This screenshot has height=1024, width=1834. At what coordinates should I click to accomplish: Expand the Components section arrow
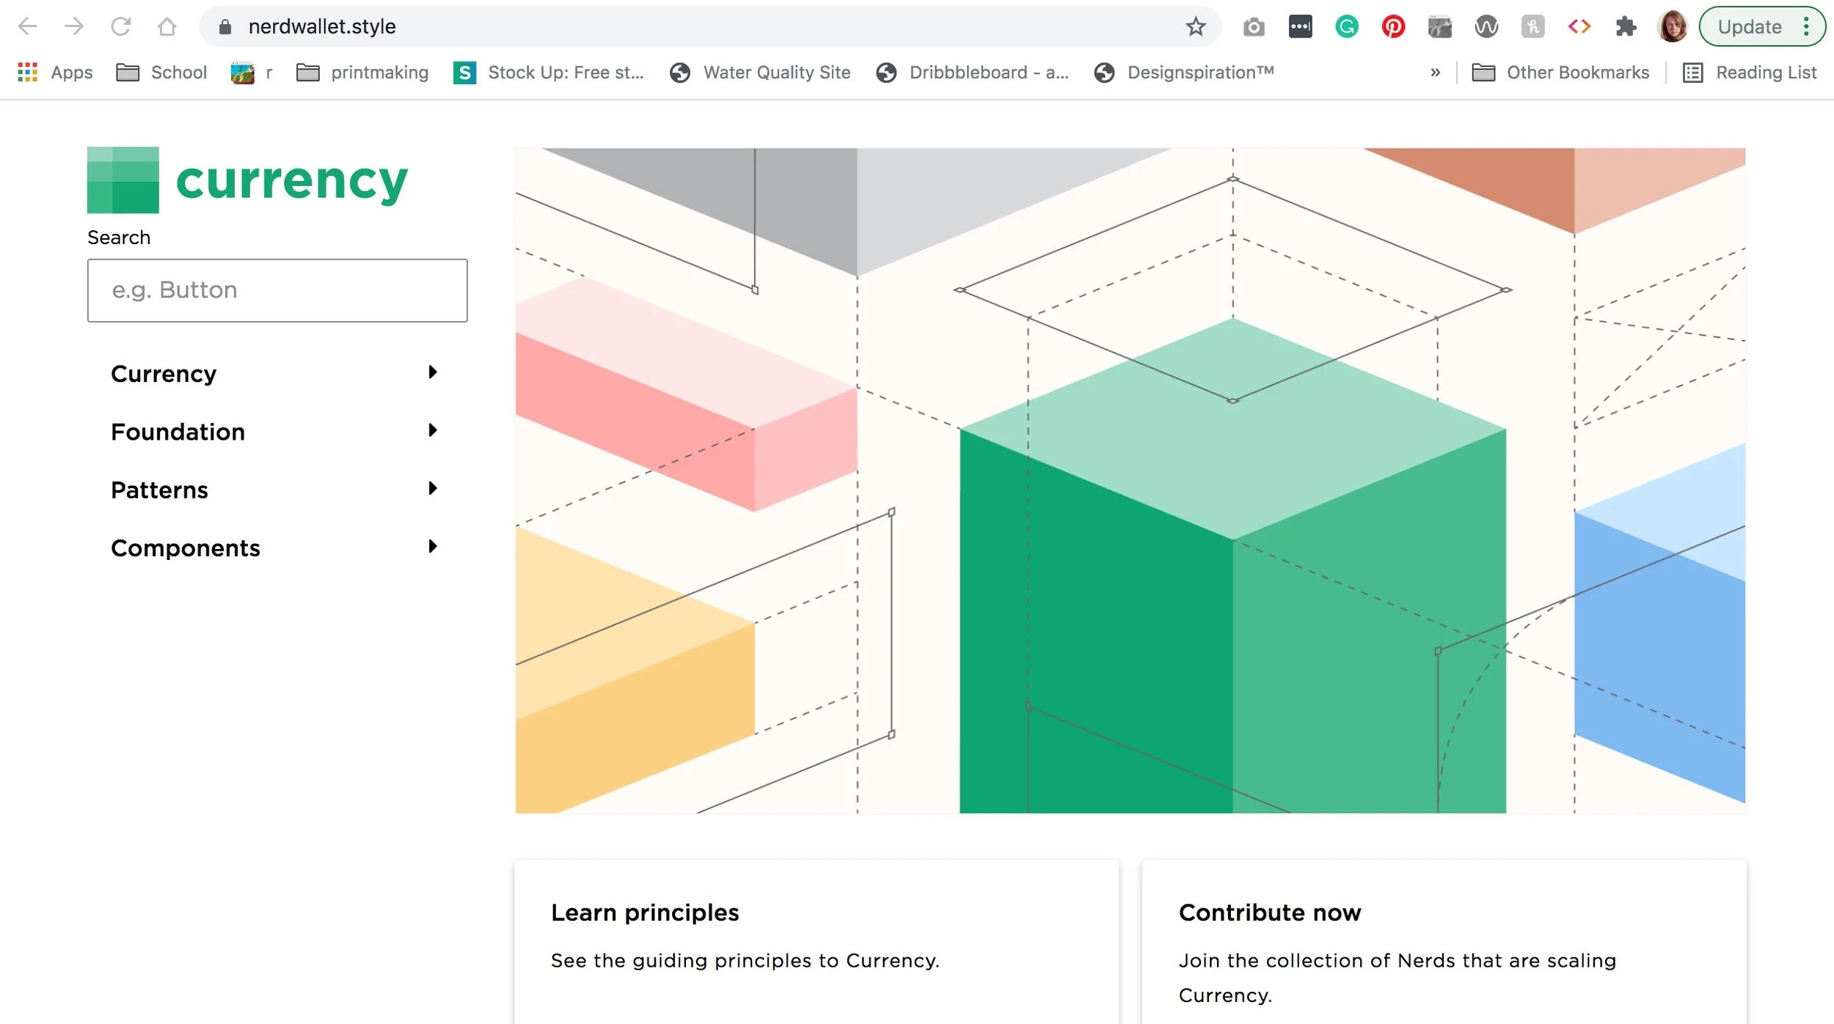point(432,546)
